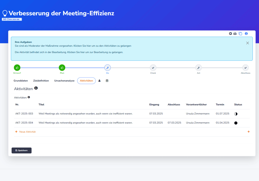
Task: Click the Verantwortlicher column header
Action: click(196, 104)
